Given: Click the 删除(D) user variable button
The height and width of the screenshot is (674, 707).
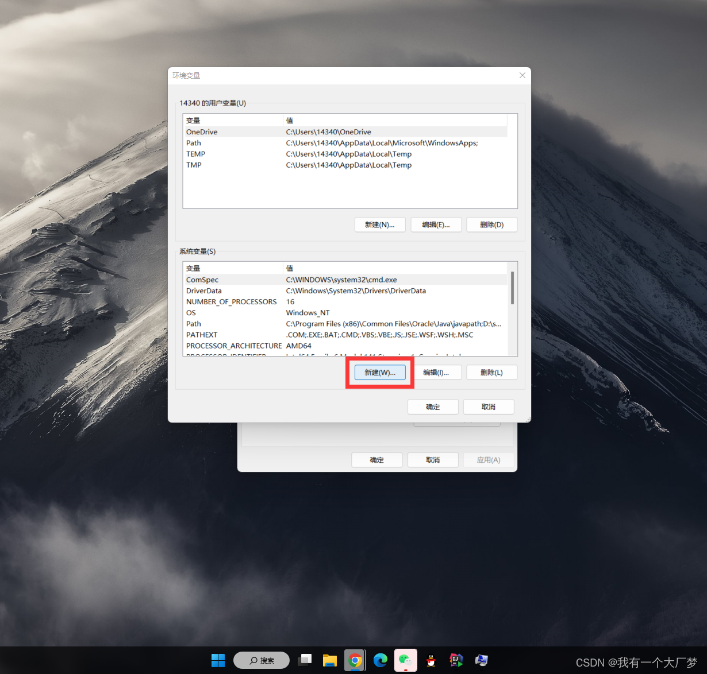Looking at the screenshot, I should point(491,224).
